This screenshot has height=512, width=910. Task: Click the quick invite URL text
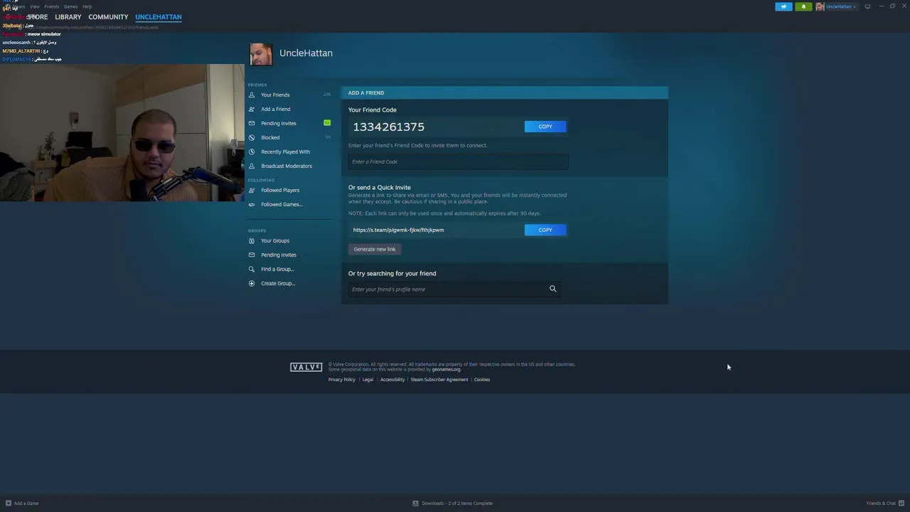[x=398, y=230]
